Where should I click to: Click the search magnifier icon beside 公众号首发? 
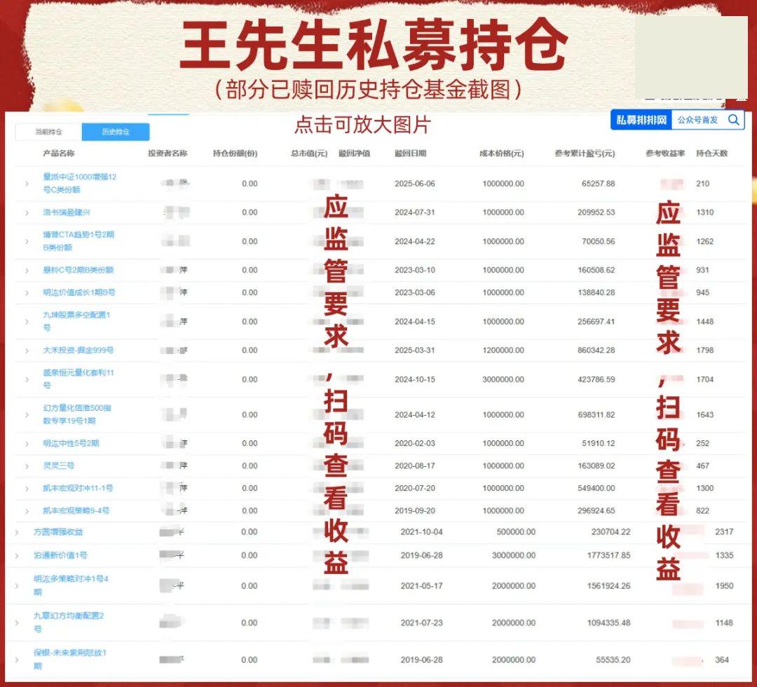coord(733,120)
